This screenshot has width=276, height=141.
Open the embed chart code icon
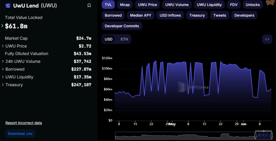click(x=267, y=39)
